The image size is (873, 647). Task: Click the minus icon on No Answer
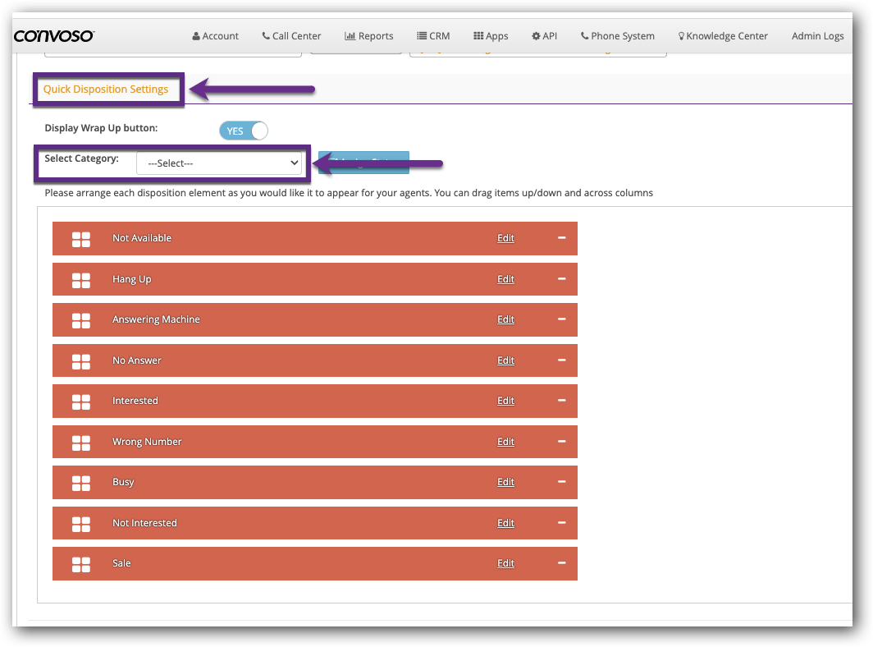click(x=562, y=360)
